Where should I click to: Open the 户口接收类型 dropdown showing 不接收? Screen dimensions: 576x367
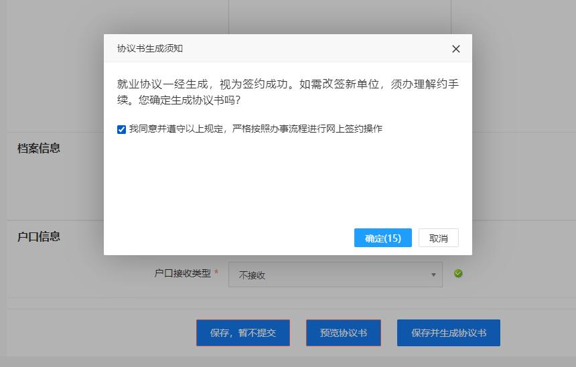pos(328,275)
